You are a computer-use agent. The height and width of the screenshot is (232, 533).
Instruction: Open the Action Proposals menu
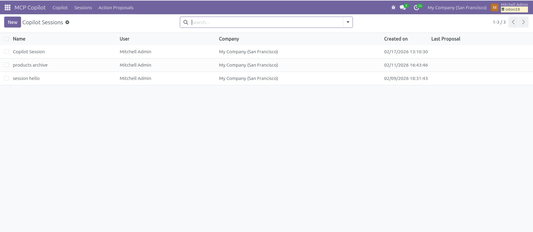116,7
